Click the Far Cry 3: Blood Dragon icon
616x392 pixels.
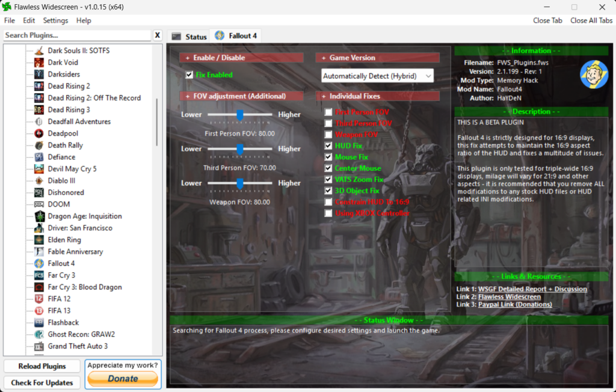[39, 287]
